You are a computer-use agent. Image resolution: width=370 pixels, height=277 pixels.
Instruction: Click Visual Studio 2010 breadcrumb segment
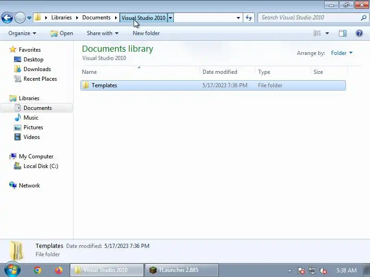[x=143, y=18]
